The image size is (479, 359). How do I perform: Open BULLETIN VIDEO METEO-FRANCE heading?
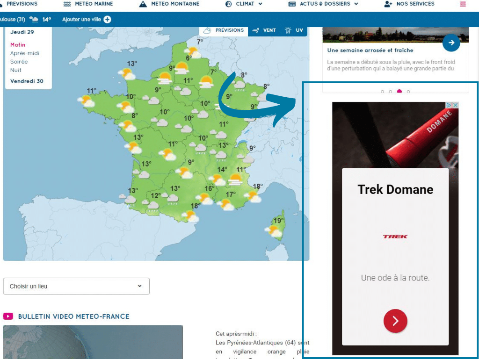coord(73,316)
